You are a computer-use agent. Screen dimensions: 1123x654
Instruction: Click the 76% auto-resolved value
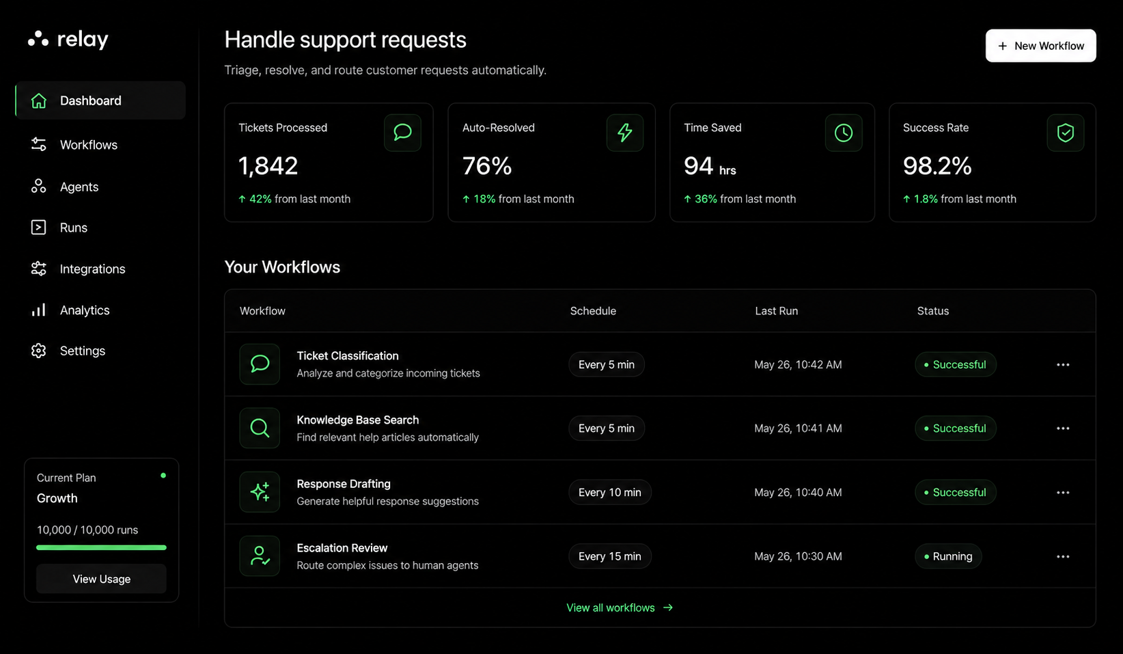(487, 165)
